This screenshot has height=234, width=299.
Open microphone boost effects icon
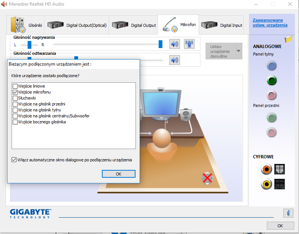coord(189,44)
